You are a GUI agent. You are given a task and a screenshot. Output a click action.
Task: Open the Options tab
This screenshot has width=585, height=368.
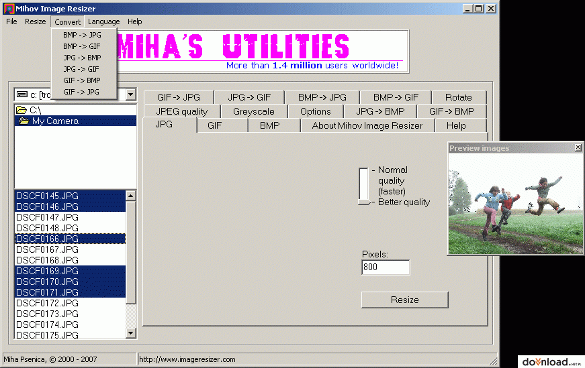point(315,111)
